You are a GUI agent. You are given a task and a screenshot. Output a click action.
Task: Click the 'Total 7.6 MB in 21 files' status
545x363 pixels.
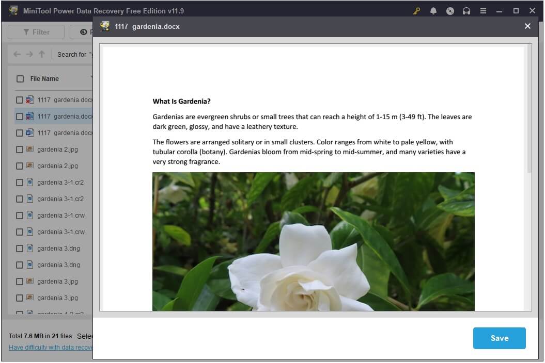point(41,336)
